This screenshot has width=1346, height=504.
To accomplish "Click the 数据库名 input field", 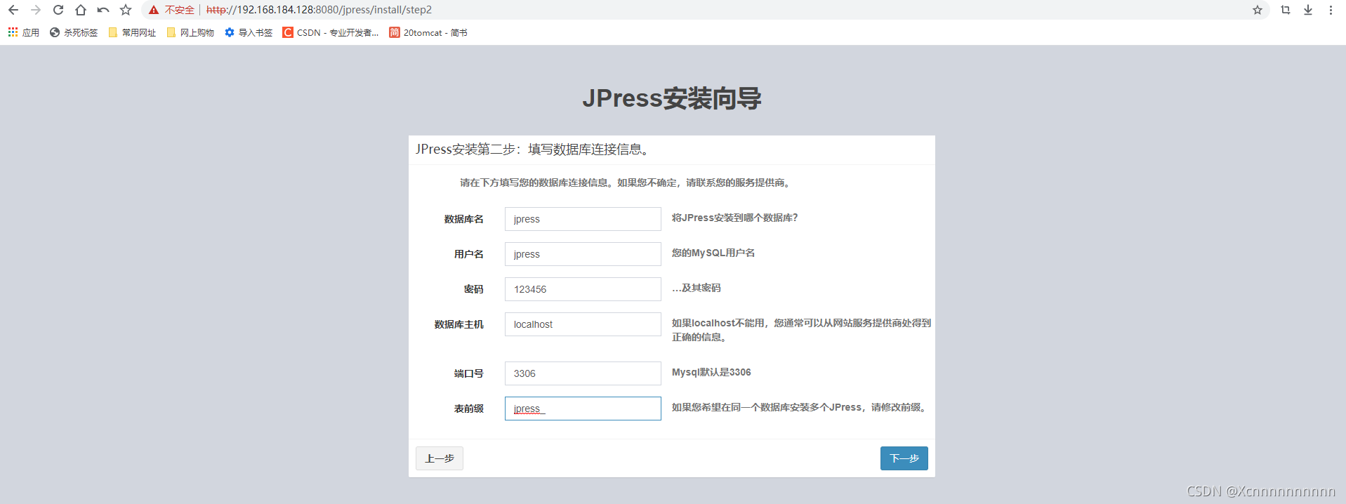I will (x=583, y=219).
